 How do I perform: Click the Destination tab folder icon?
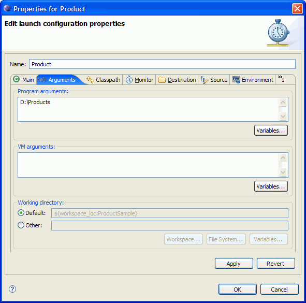[162, 80]
